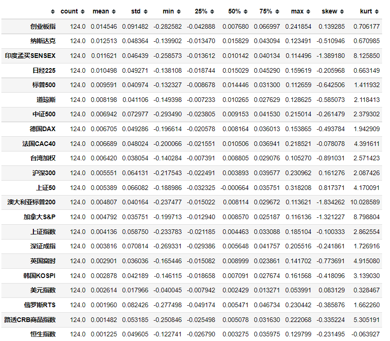Click kurt value -0.063927 for 恒生指数
Screen dimensions: 390x341
[x=366, y=335]
